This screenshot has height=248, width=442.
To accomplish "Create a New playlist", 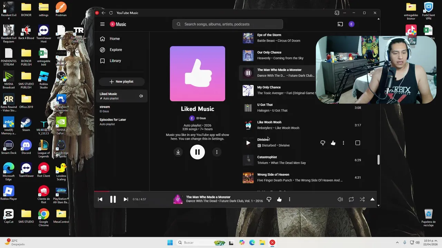I will pyautogui.click(x=122, y=82).
